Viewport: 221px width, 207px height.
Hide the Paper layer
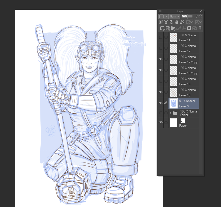[161, 122]
